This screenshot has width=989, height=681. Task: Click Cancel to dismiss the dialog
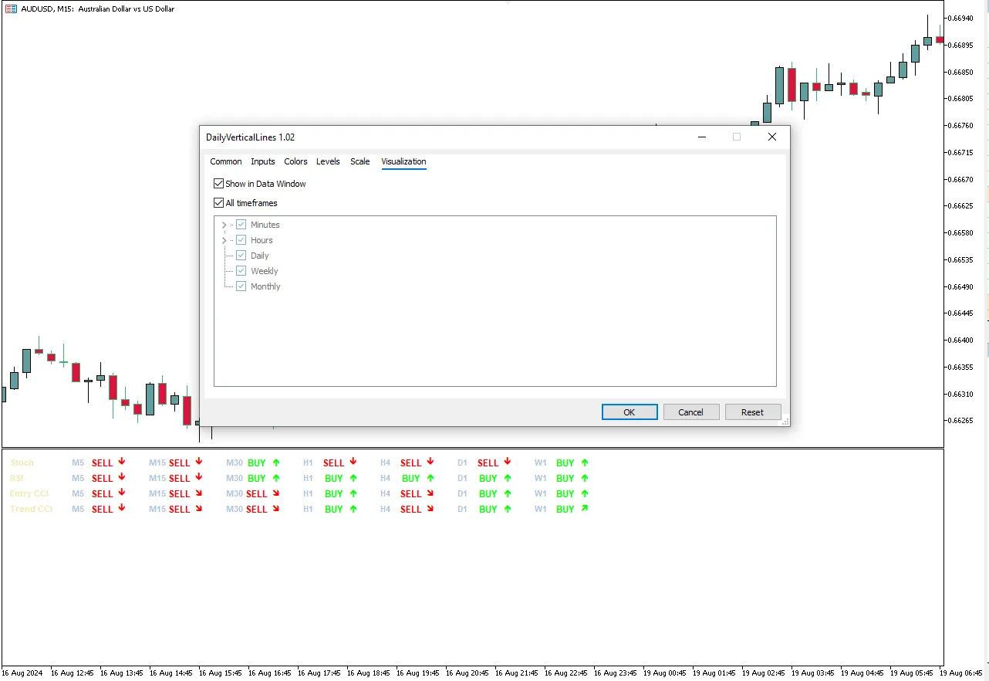click(690, 412)
